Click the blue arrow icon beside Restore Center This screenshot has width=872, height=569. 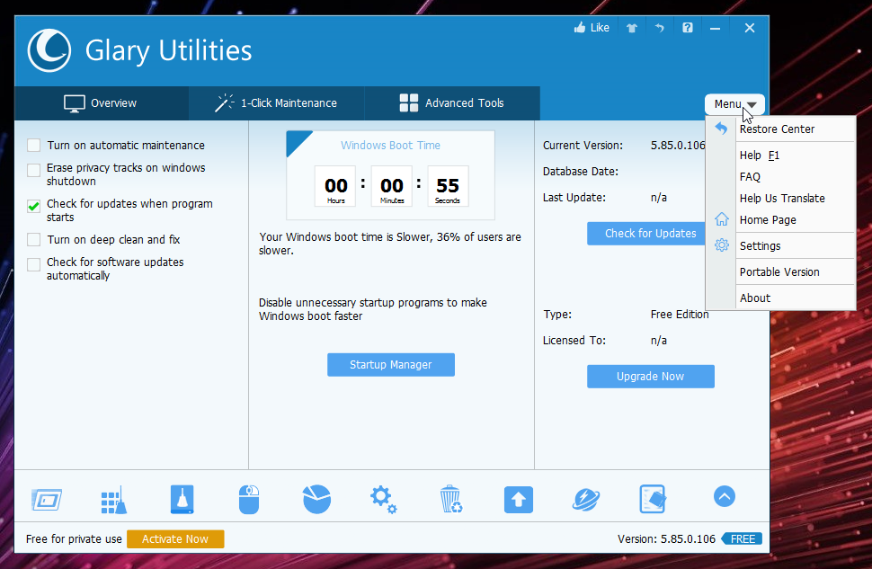click(x=721, y=129)
